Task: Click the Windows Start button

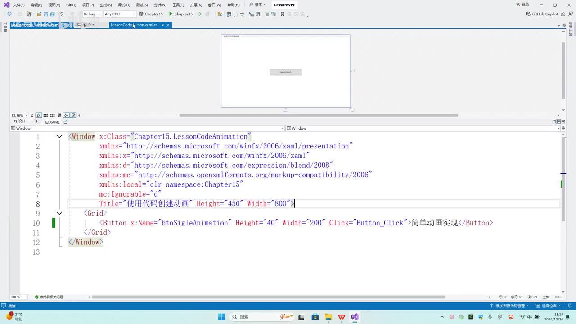Action: pos(221,317)
